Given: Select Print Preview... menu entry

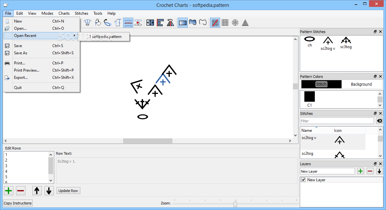Looking at the screenshot, I should (41, 70).
